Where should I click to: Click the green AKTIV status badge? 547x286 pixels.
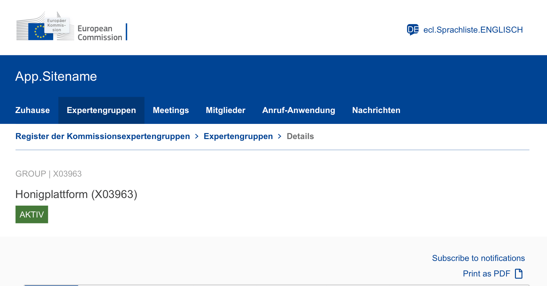click(32, 214)
